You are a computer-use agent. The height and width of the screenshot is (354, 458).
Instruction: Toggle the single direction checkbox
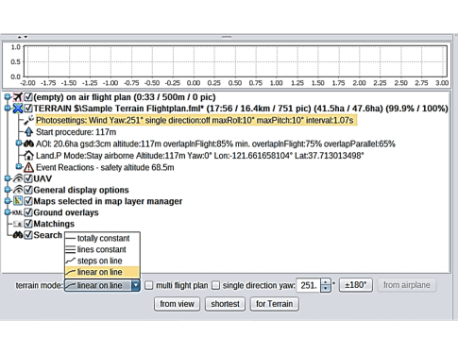click(215, 285)
